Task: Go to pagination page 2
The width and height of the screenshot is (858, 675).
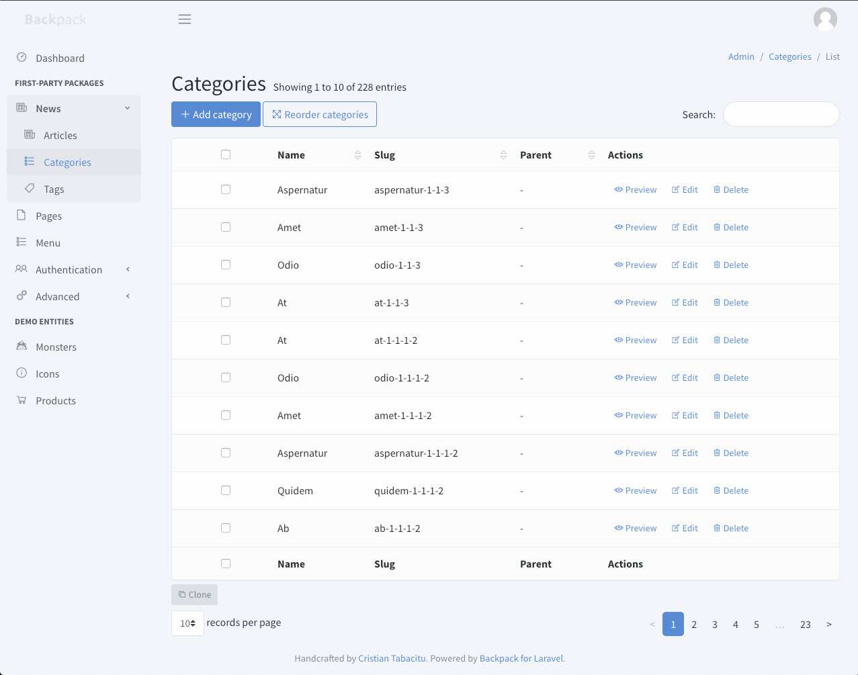Action: click(694, 624)
